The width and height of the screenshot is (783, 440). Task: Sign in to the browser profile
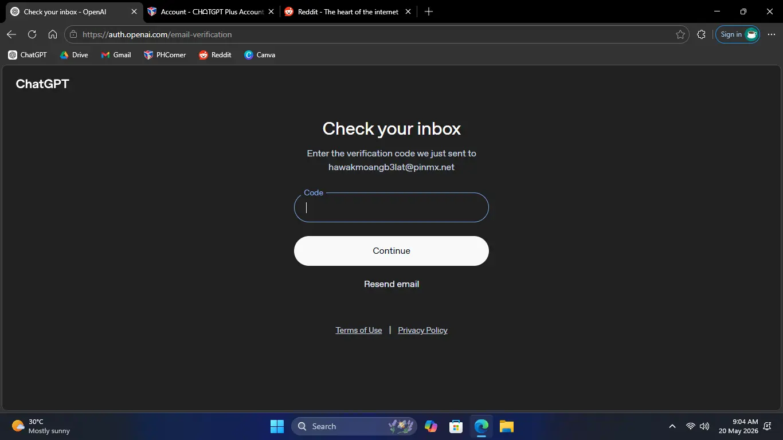(738, 34)
